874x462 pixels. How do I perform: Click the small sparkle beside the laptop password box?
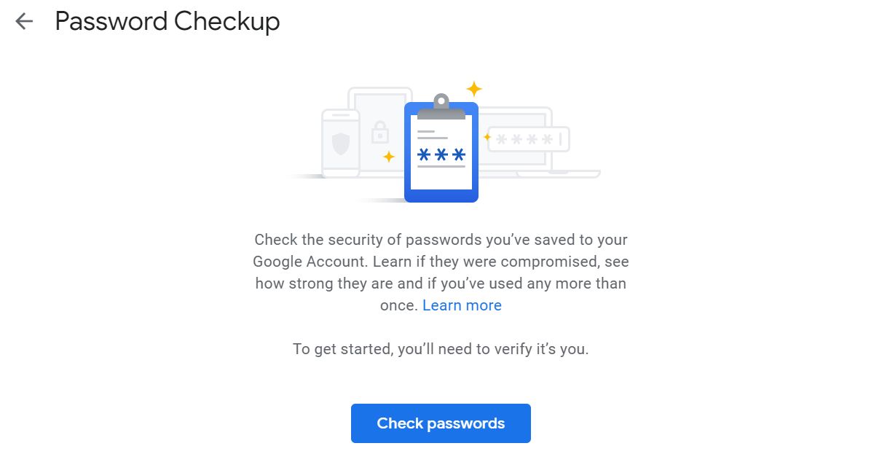click(487, 136)
